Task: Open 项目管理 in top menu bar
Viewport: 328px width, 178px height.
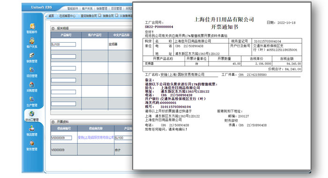Action: click(116, 8)
